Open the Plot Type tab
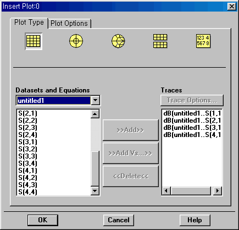The width and height of the screenshot is (239, 230). pos(29,23)
